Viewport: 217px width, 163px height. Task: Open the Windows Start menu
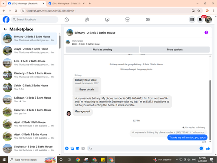4,160
